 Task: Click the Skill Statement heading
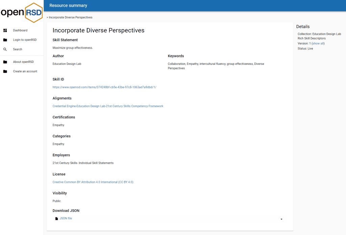(x=65, y=40)
